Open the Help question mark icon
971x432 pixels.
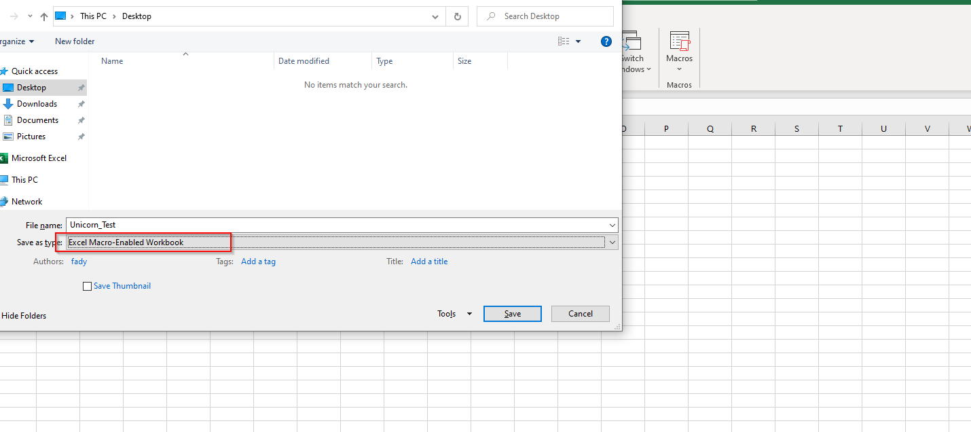pyautogui.click(x=606, y=41)
